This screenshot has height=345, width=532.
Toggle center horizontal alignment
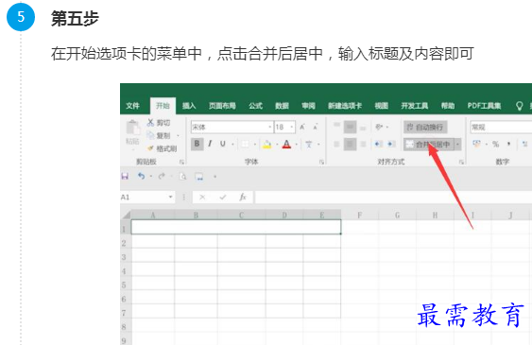coord(350,145)
